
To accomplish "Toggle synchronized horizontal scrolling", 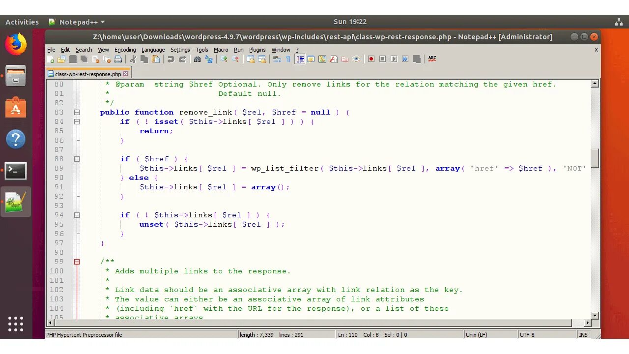I will [x=262, y=59].
